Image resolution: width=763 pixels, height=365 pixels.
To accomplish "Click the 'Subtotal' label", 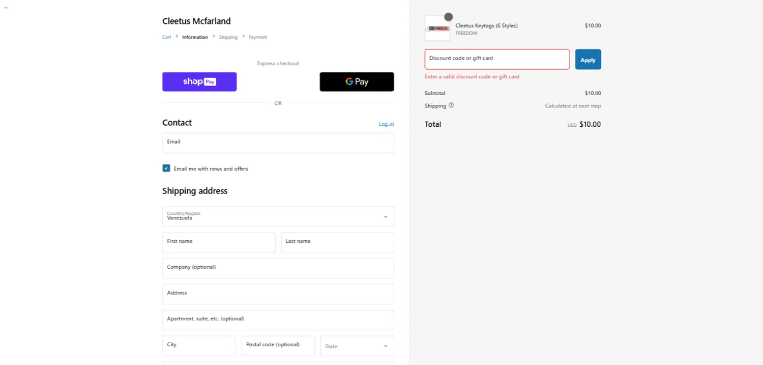I will point(435,93).
